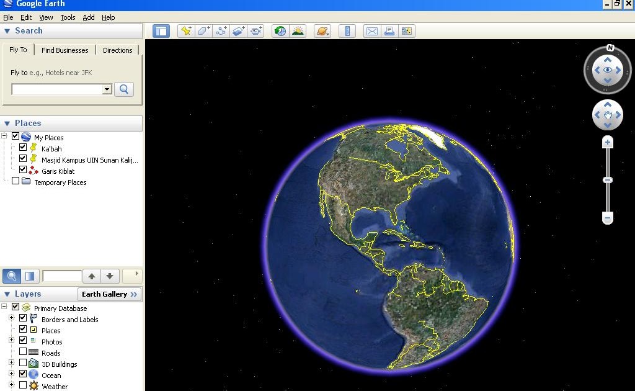Show sunlight across the landscape

click(x=298, y=31)
